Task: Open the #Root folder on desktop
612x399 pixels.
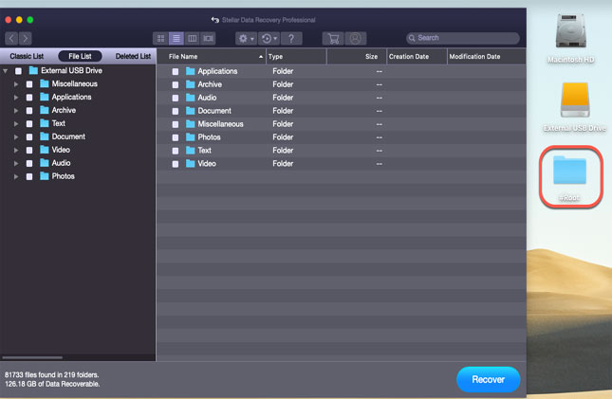Action: pos(570,177)
